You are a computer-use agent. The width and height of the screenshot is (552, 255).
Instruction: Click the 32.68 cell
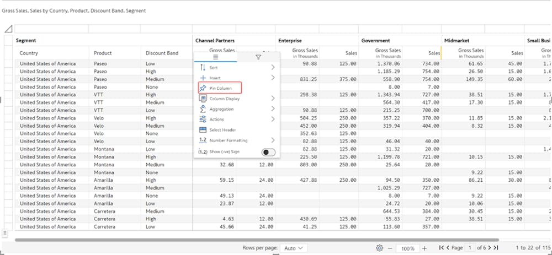pyautogui.click(x=227, y=164)
